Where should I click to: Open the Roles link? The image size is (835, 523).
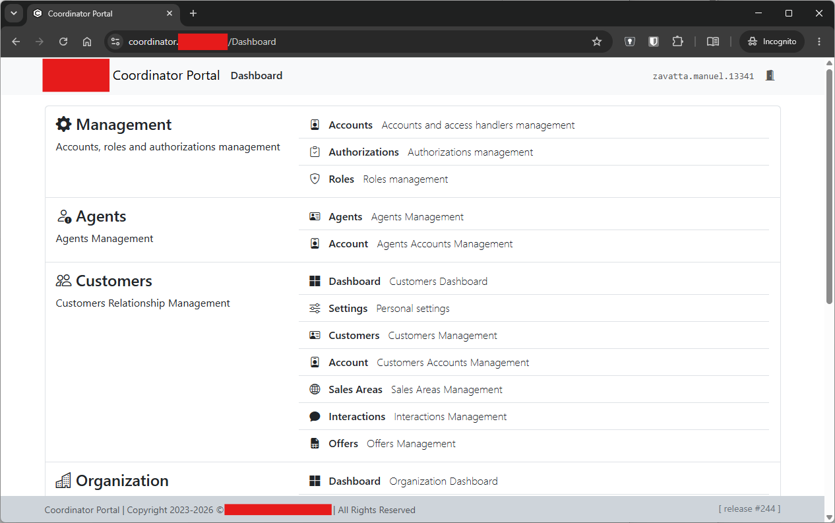tap(342, 179)
